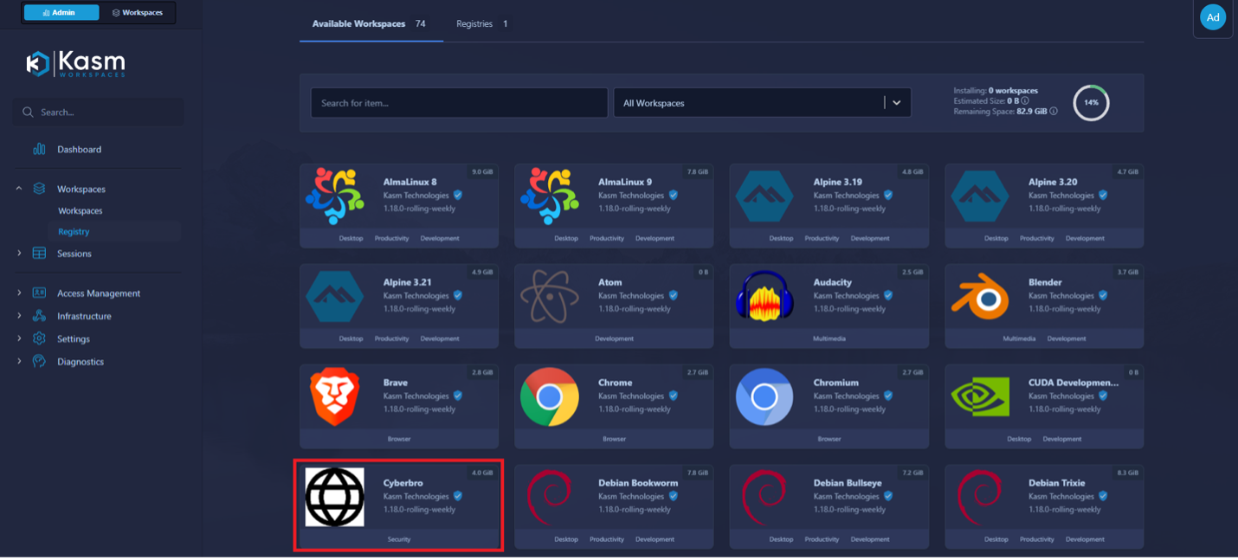The image size is (1238, 560).
Task: Click the Multimedia tag on Blender
Action: [1019, 338]
